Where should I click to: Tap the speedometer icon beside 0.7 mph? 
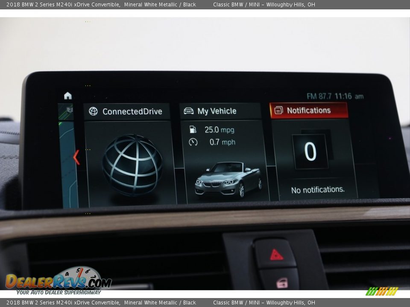pos(193,142)
